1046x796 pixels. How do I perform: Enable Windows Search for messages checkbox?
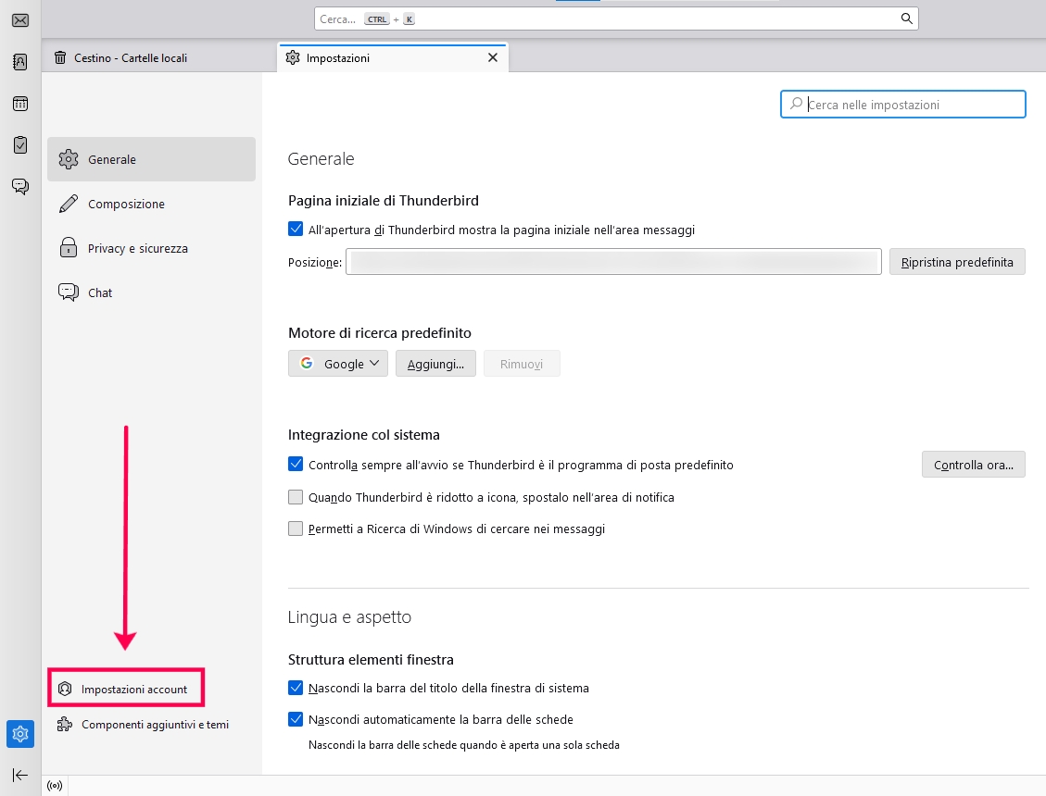pos(296,529)
